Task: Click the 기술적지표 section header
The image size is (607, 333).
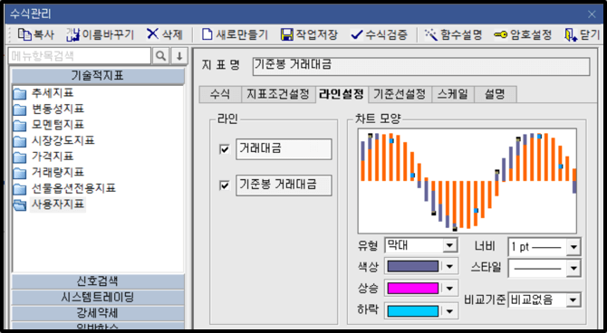Action: pos(98,76)
